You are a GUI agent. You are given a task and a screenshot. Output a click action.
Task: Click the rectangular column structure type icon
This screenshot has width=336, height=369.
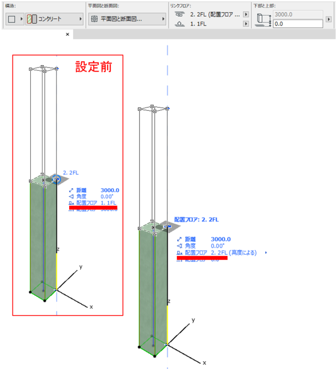click(x=11, y=19)
